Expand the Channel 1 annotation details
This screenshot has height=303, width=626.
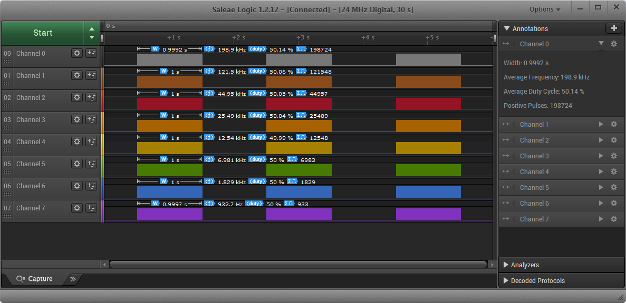pyautogui.click(x=601, y=124)
